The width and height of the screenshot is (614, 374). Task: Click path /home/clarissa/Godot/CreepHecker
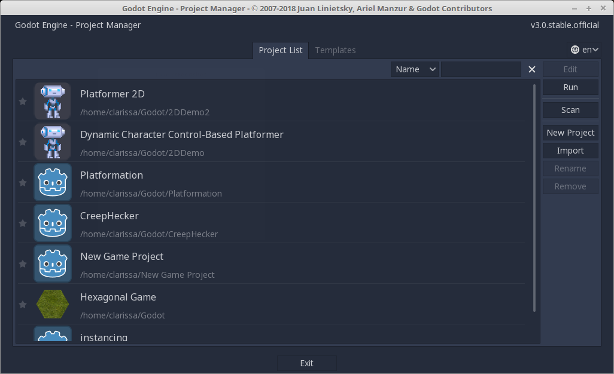click(x=149, y=234)
